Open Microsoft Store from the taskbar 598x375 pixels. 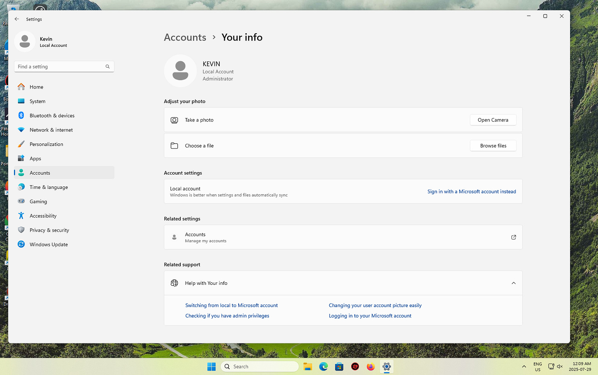[x=339, y=366]
